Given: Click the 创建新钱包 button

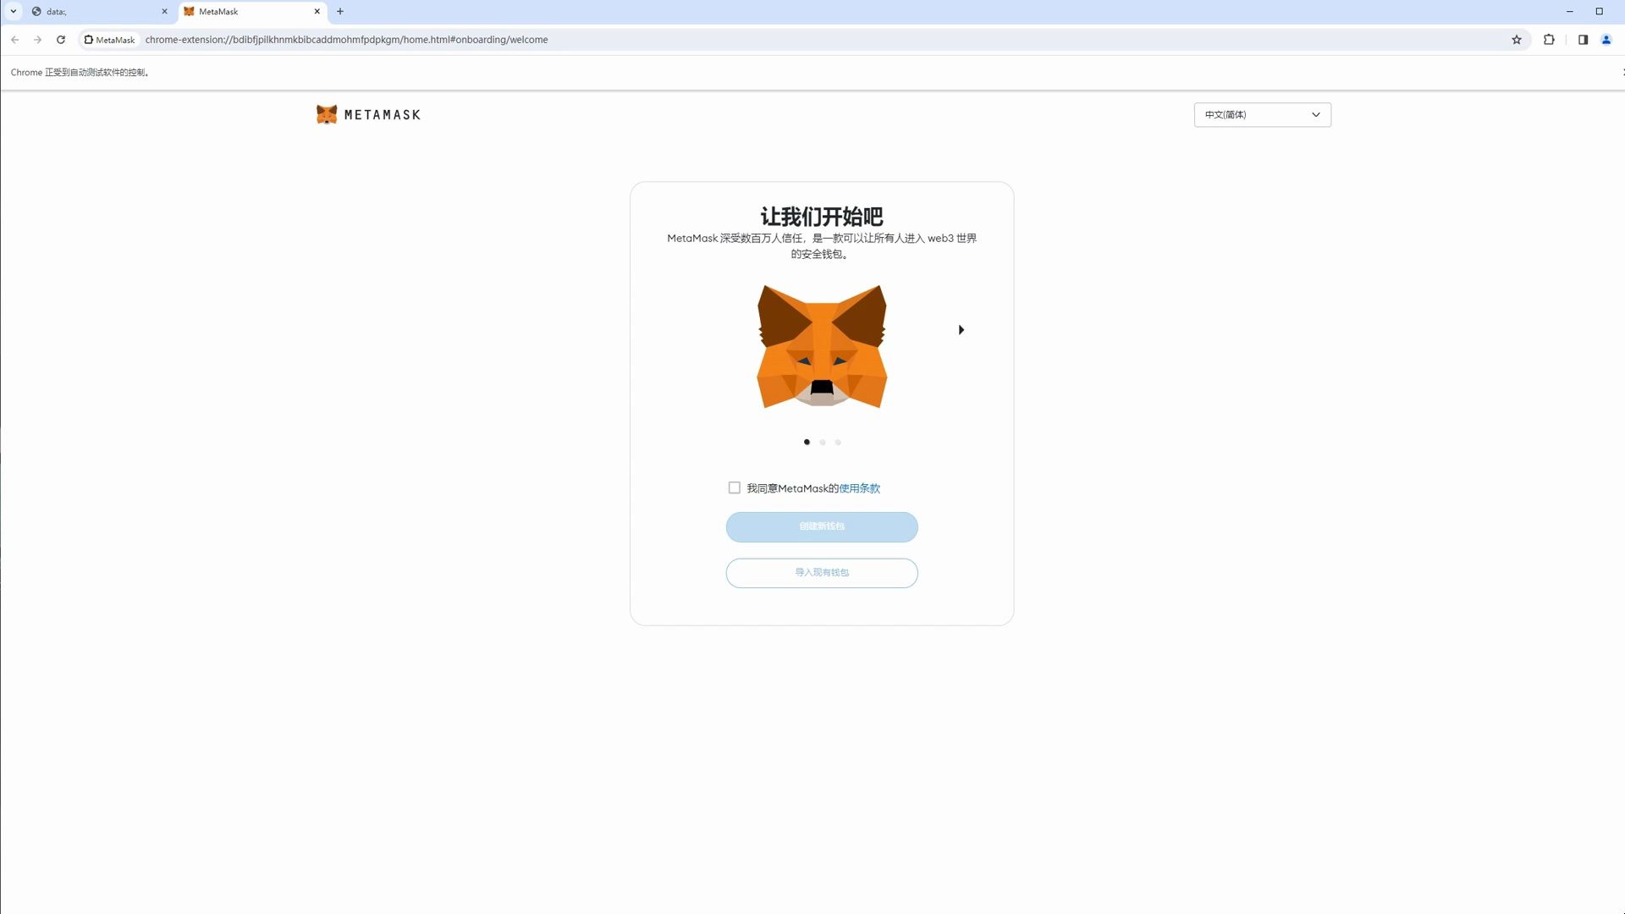Looking at the screenshot, I should pyautogui.click(x=822, y=526).
